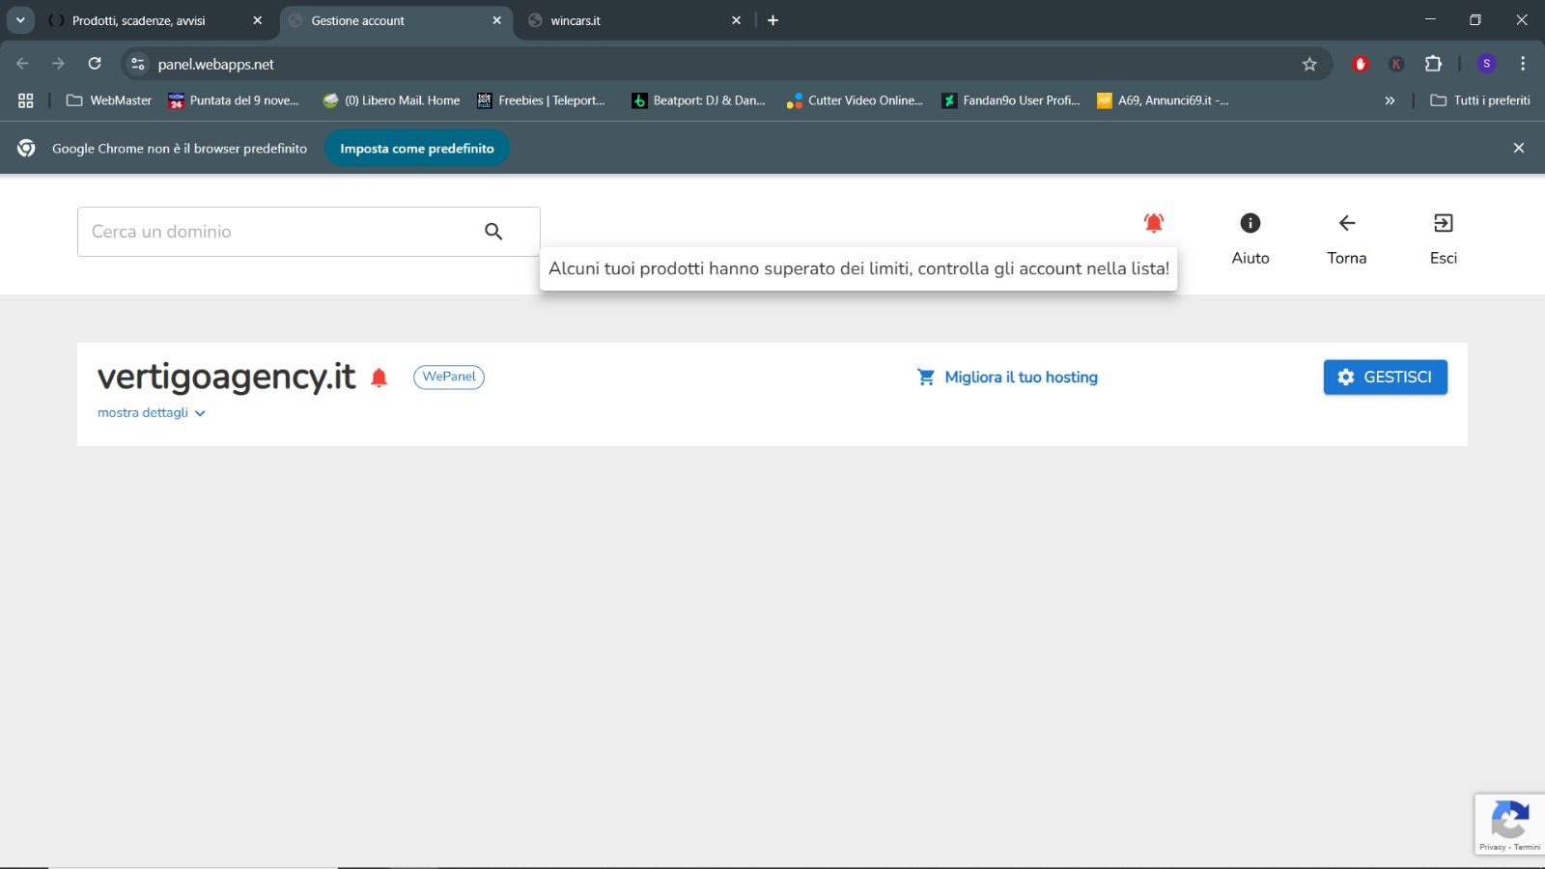Click the browser forward arrow
Screen dimensions: 1545x869
(59, 64)
